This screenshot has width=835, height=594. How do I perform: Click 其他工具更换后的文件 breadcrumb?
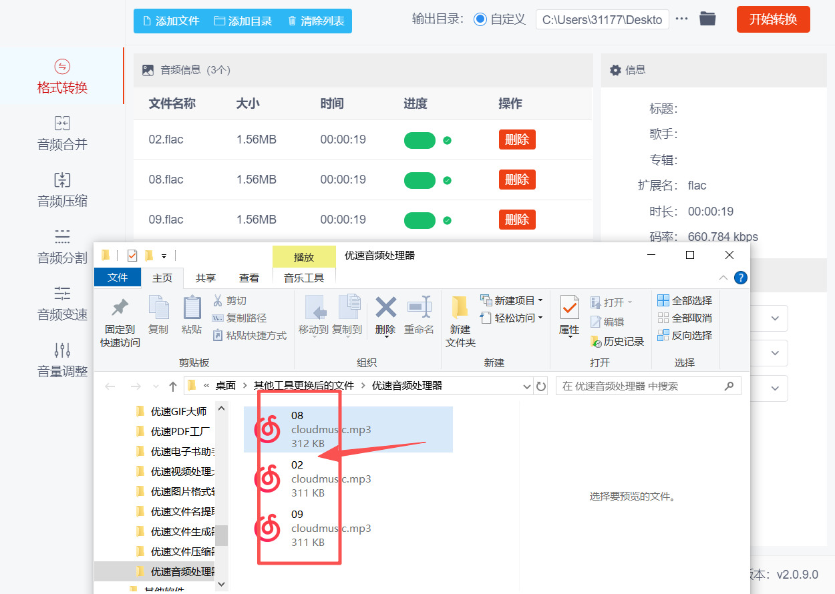(x=304, y=386)
